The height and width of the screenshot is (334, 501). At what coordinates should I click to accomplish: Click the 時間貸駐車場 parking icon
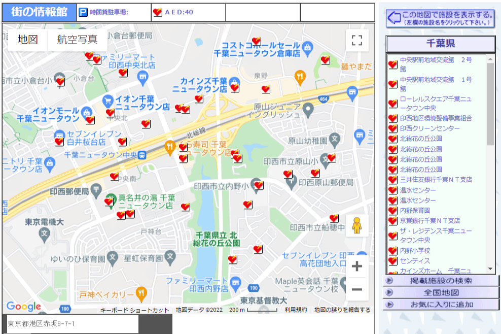coord(83,12)
